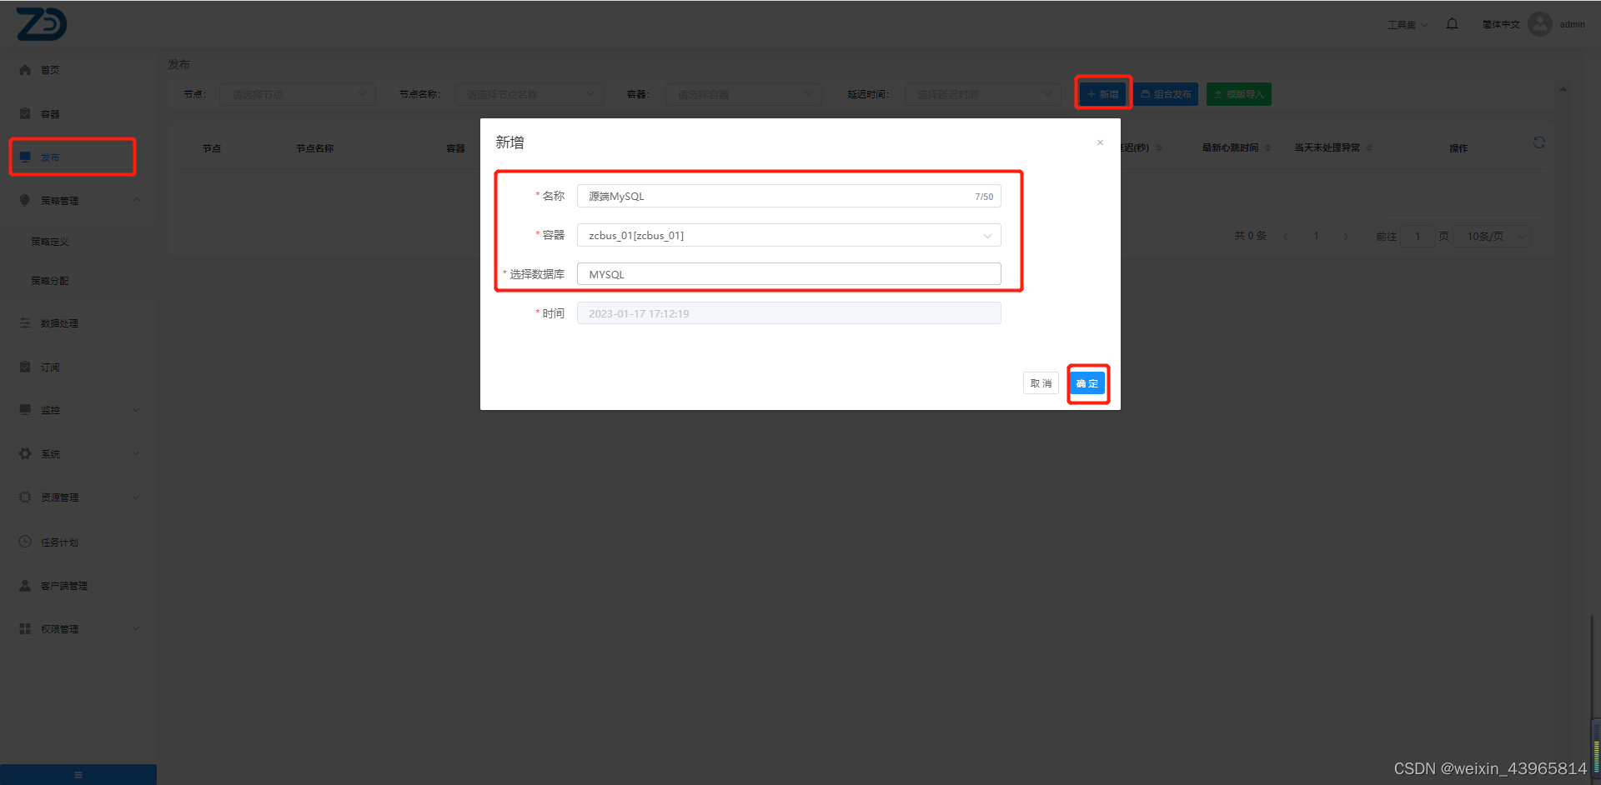Screen dimensions: 1601x785
Task: Close the 新增 dialog with X
Action: [x=1100, y=142]
